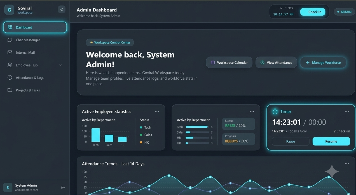Click the Check In button

[313, 12]
